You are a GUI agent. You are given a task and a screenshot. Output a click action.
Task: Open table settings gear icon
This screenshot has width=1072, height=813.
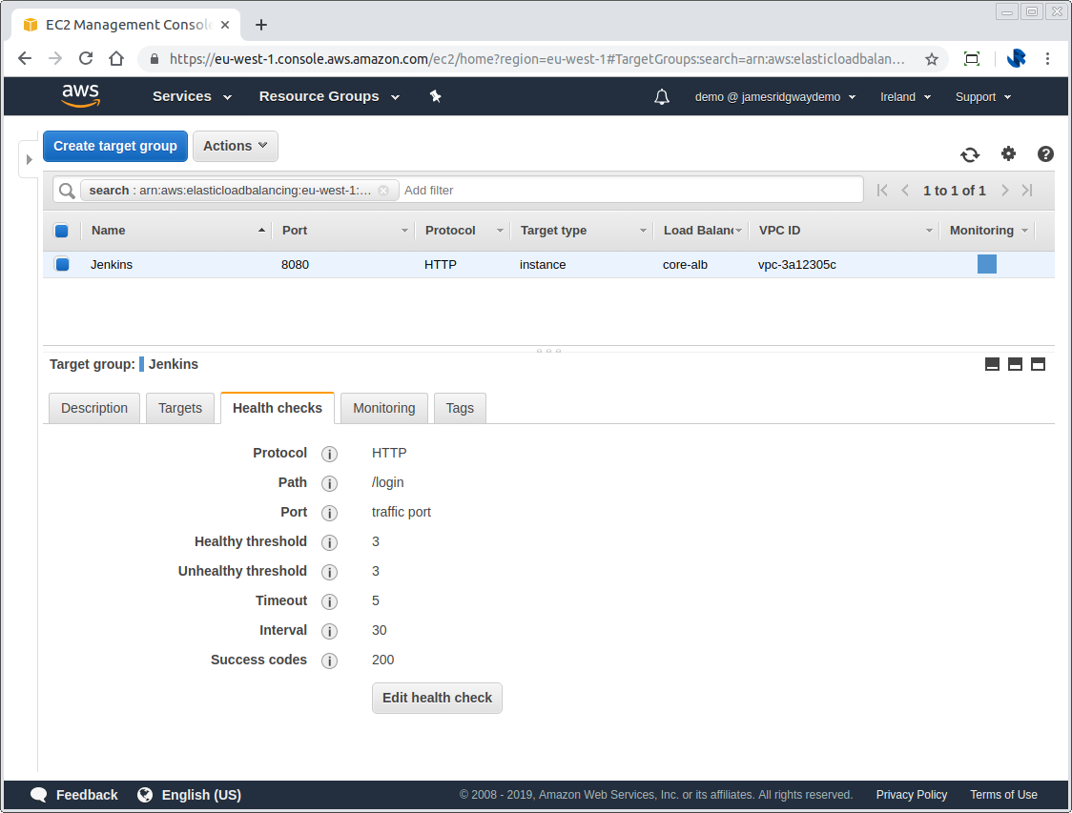point(1008,153)
